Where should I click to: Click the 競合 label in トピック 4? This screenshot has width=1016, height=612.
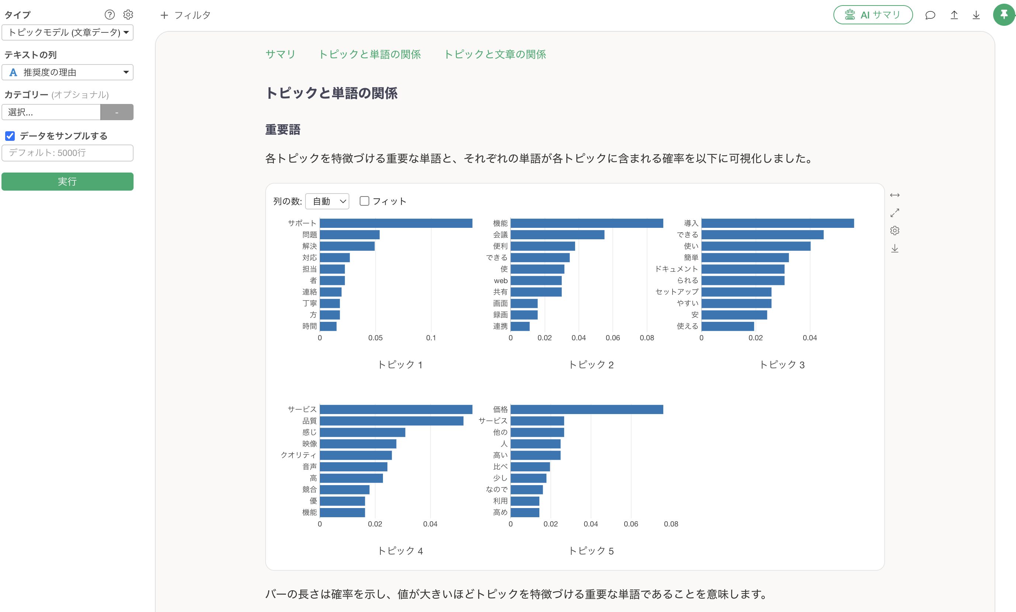pos(310,489)
